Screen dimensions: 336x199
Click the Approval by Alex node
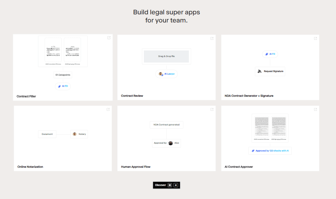[166, 143]
